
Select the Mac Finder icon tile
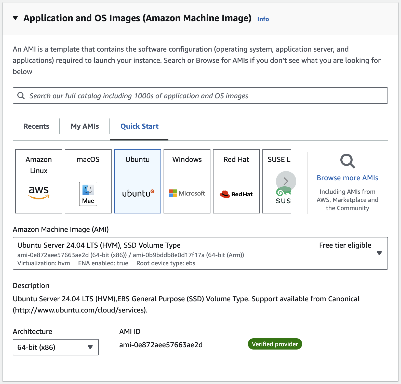pos(88,194)
